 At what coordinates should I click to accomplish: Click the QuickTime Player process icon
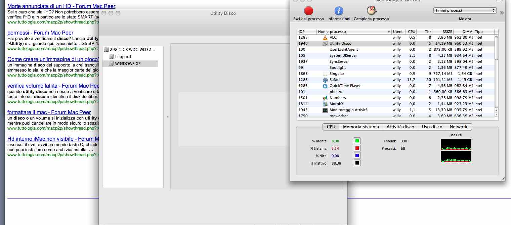pyautogui.click(x=325, y=86)
